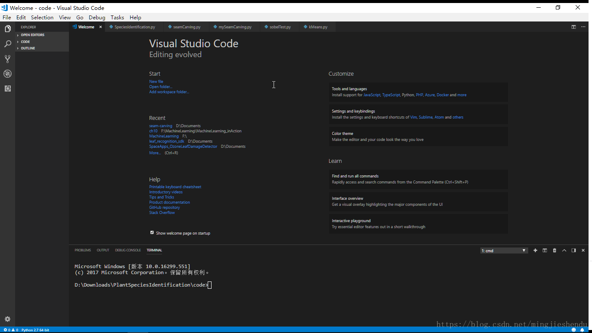Viewport: 592px width, 333px height.
Task: Switch to the DEBUG CONSOLE panel tab
Action: click(128, 250)
